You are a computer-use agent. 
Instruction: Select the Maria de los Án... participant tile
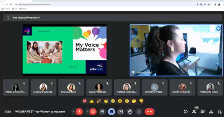coord(15,87)
